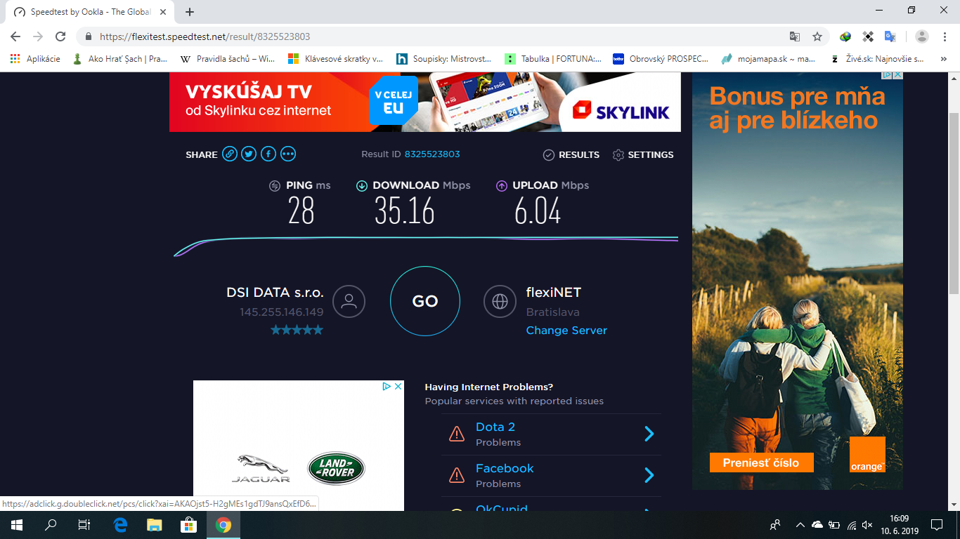Open the Chrome profile avatar

point(922,36)
